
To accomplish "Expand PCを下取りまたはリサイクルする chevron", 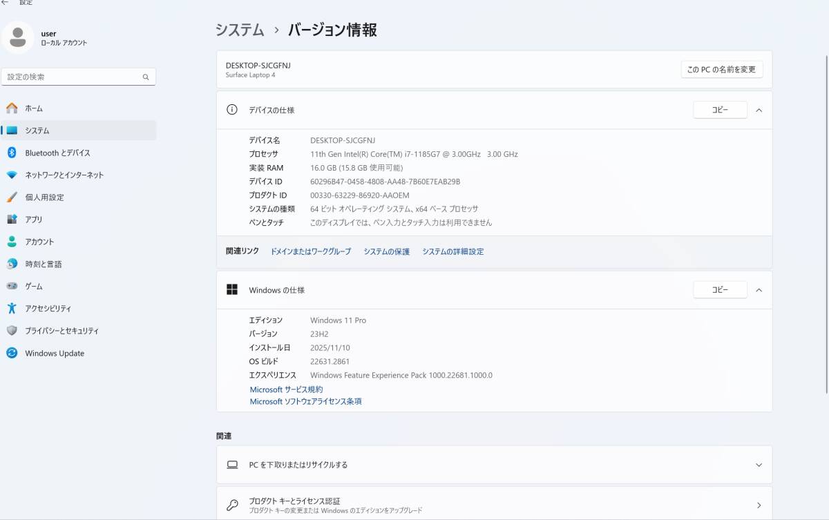I will click(759, 465).
